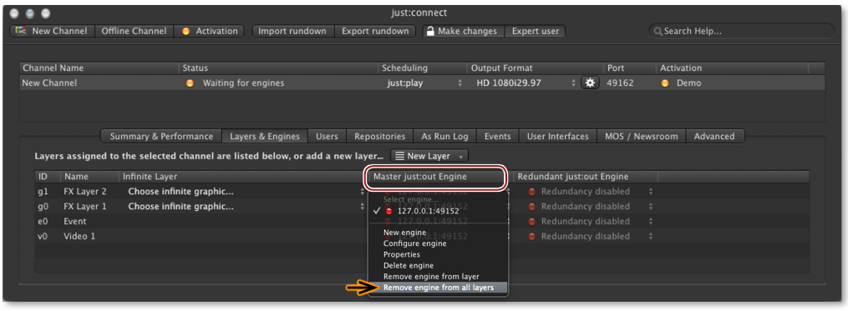This screenshot has height=311, width=848.
Task: Click the Make changes lock button
Action: pyautogui.click(x=464, y=32)
